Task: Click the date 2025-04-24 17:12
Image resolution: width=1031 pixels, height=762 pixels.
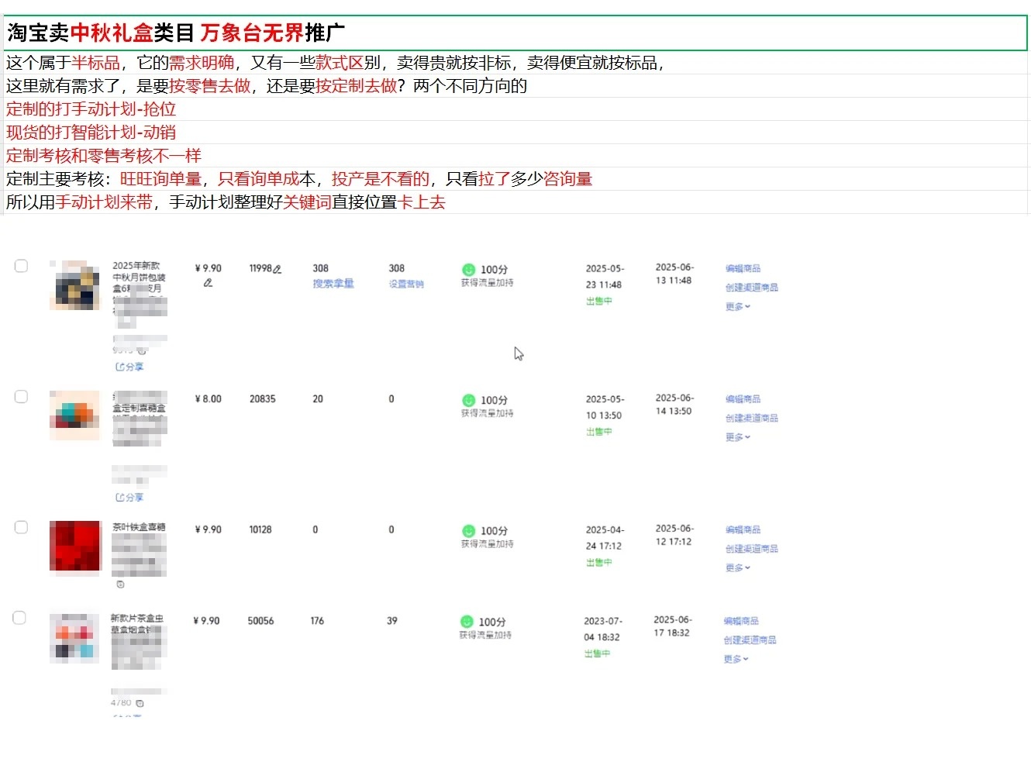Action: coord(605,538)
